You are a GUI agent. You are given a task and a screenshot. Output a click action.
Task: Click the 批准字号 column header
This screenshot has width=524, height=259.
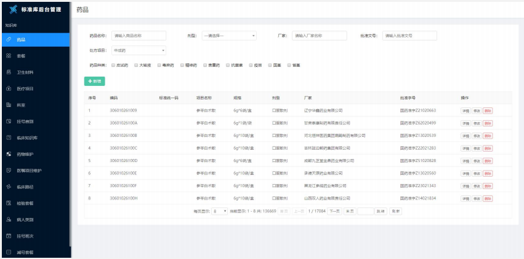click(x=408, y=98)
